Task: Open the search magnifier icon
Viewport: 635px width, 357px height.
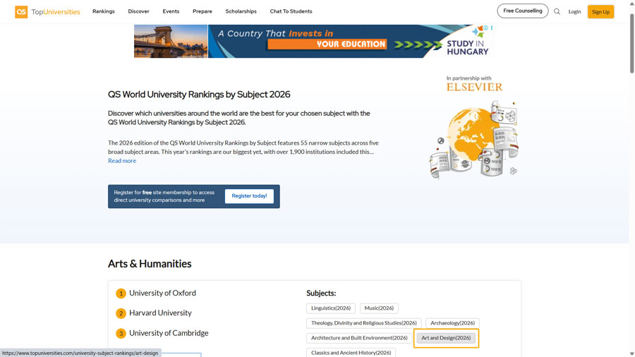Action: pyautogui.click(x=557, y=12)
